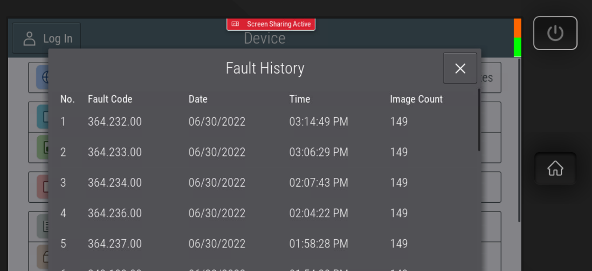Click fault code 364.236.00
The height and width of the screenshot is (271, 592).
tap(115, 213)
